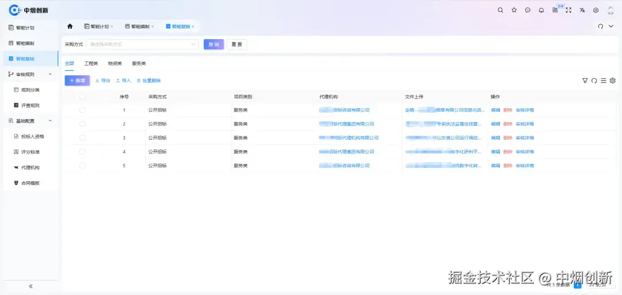
Task: Toggle the select-all header checkbox
Action: [82, 97]
